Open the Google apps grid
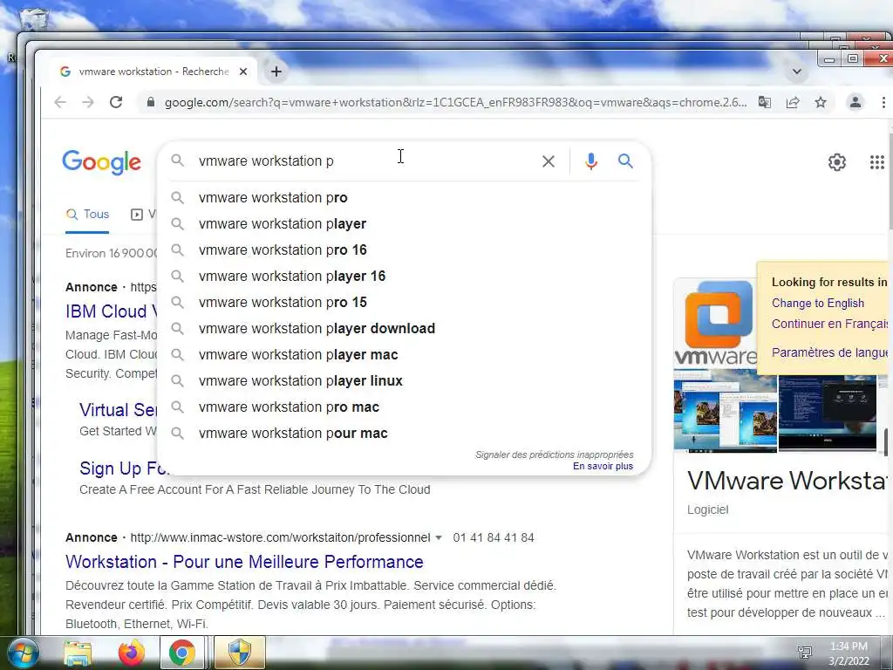 pyautogui.click(x=877, y=162)
